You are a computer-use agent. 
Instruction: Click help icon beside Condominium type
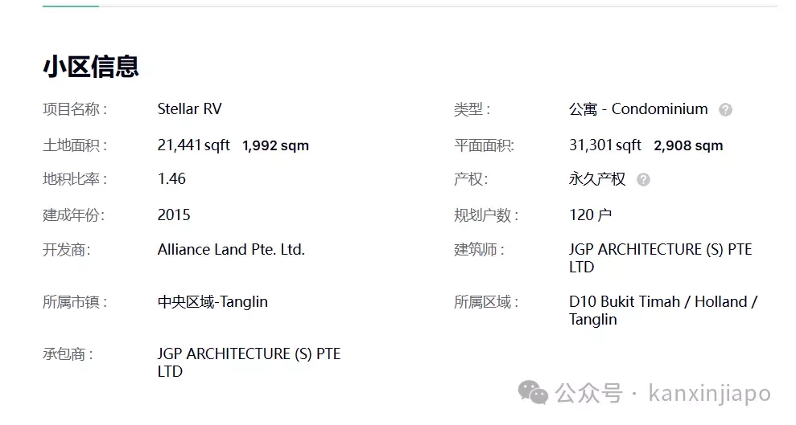coord(725,109)
